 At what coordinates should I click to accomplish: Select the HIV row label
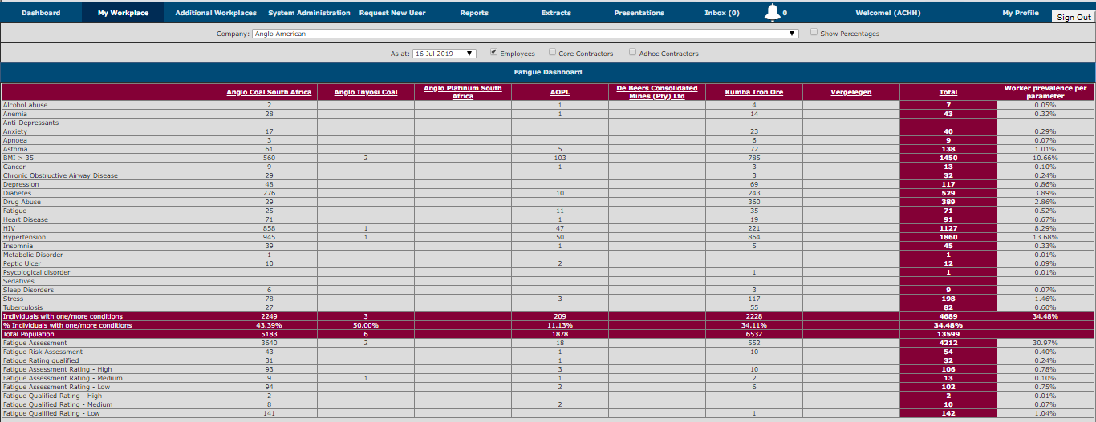coord(9,228)
